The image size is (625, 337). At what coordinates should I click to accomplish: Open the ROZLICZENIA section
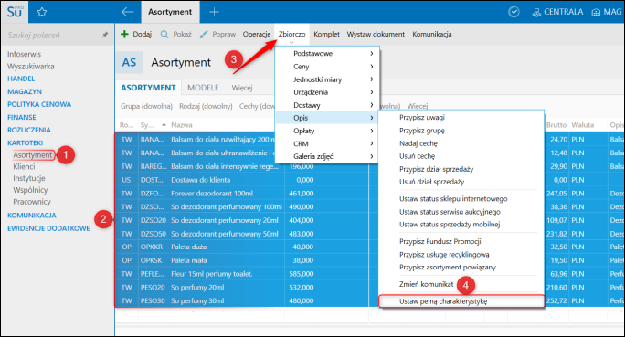(29, 130)
